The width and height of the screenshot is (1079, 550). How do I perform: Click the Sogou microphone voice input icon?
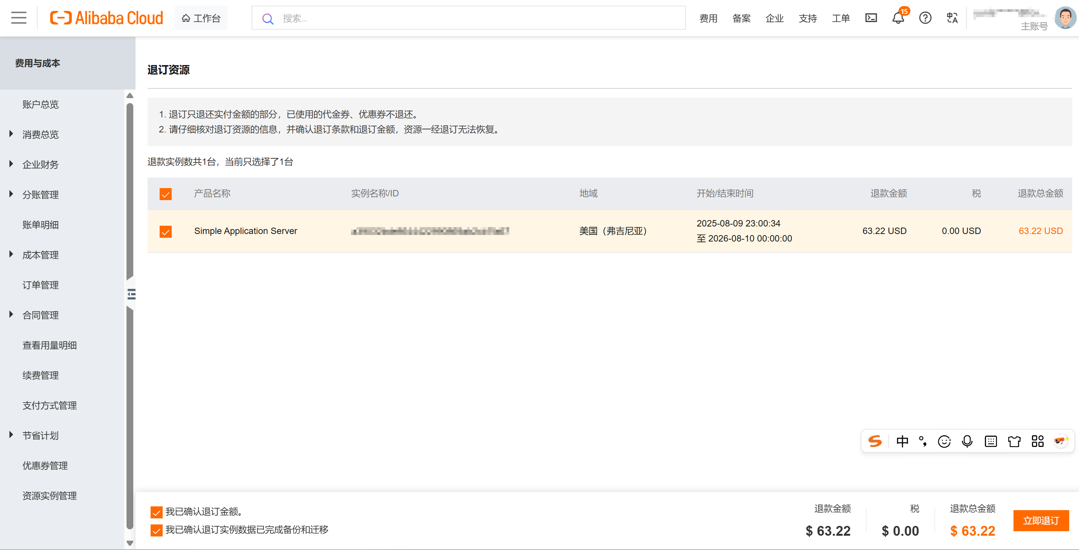tap(967, 441)
